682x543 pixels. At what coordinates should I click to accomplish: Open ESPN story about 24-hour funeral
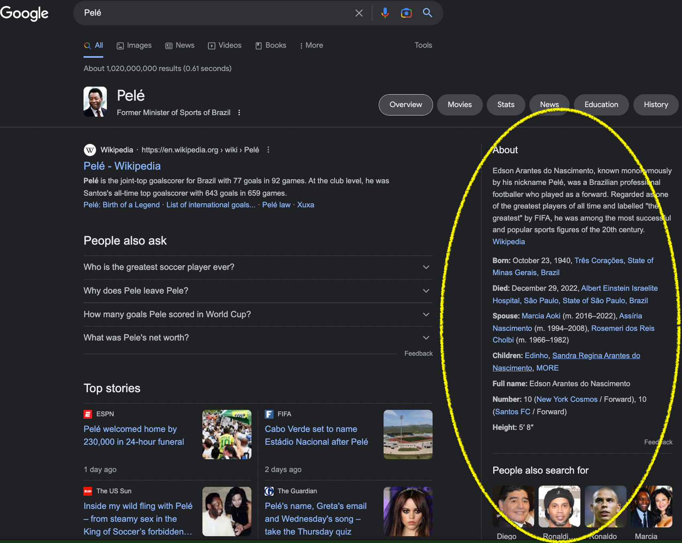[x=134, y=436]
